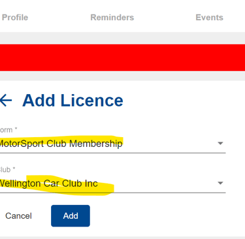Open the Events tab
The width and height of the screenshot is (245, 239).
pyautogui.click(x=209, y=18)
